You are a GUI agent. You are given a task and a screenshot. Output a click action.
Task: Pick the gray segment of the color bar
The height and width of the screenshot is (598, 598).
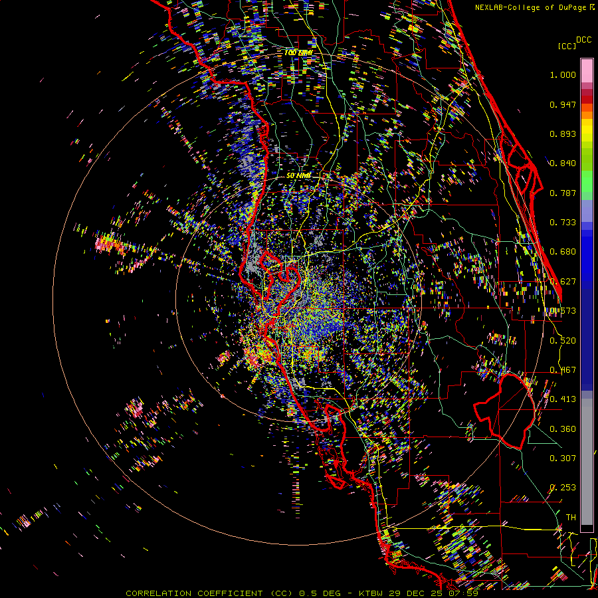pos(587,462)
